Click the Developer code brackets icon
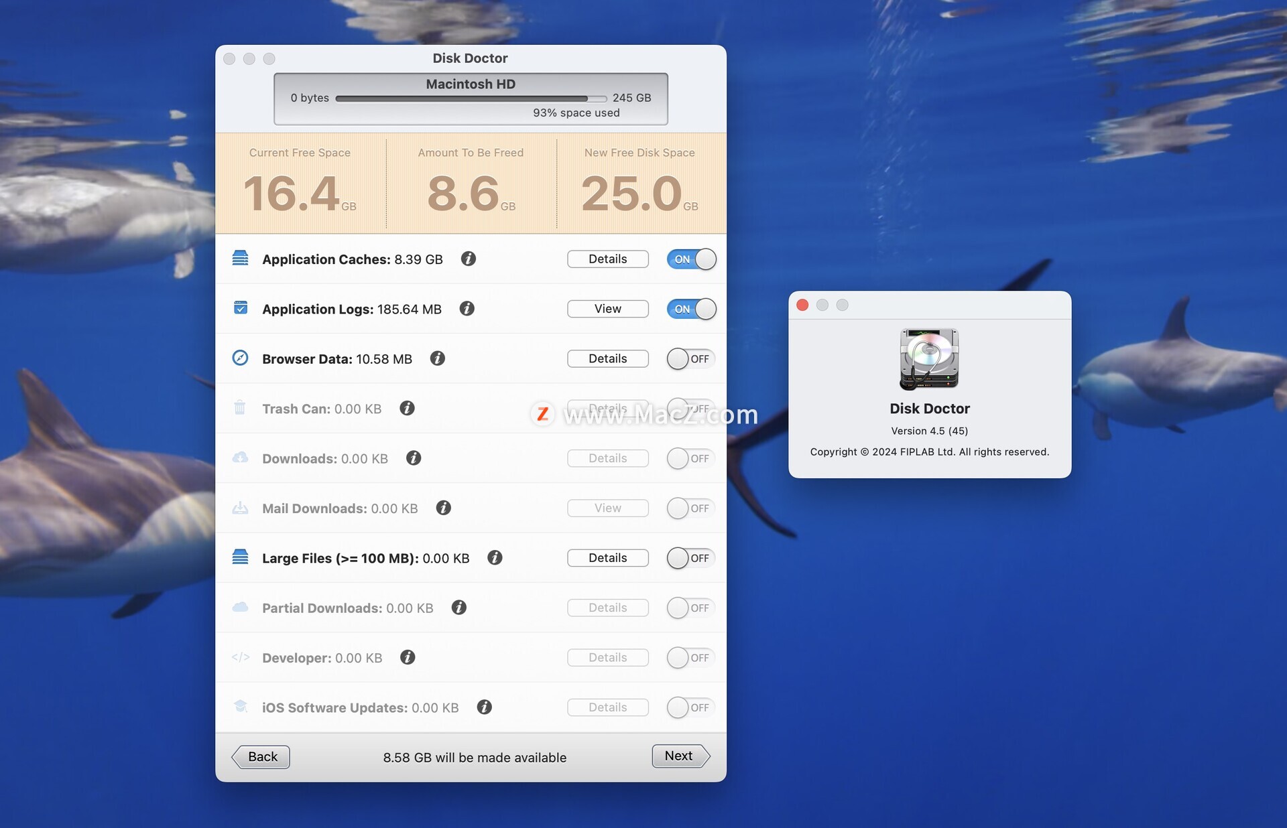 point(240,657)
